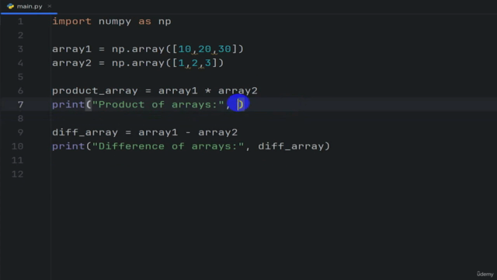Click line number 7 in the gutter

click(21, 105)
